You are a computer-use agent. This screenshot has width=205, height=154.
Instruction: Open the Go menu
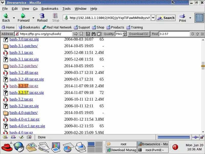(x=35, y=9)
